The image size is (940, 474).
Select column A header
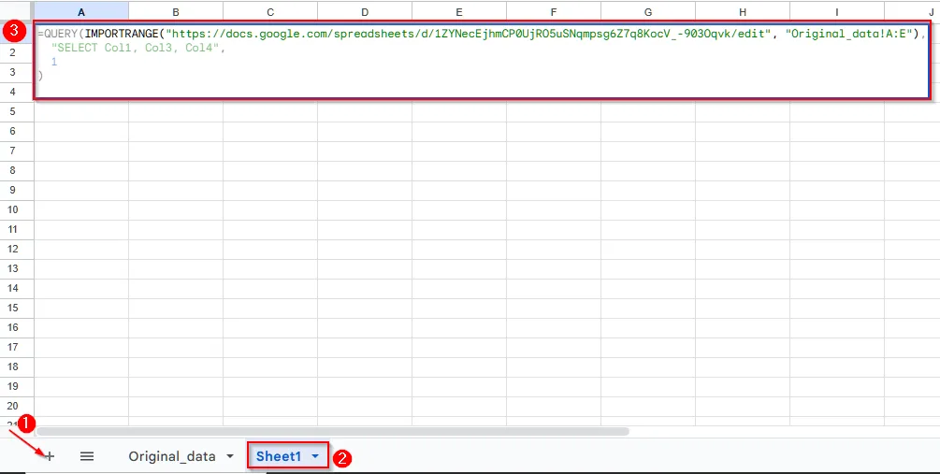coord(81,11)
